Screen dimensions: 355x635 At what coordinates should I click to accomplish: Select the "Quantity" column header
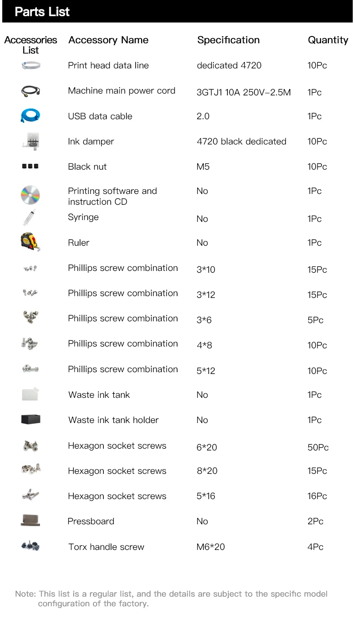[x=328, y=40]
